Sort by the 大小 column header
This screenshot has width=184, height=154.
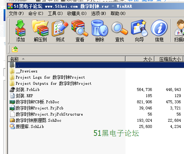140,59
